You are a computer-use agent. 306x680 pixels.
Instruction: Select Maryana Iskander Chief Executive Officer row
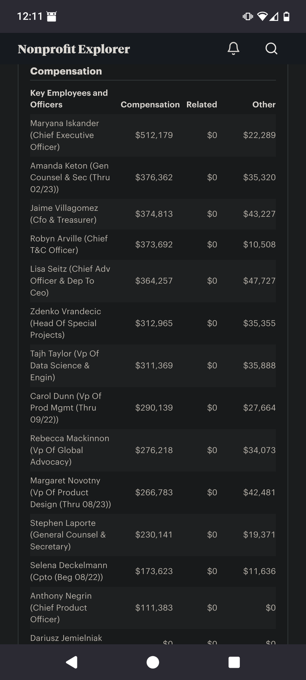65,135
